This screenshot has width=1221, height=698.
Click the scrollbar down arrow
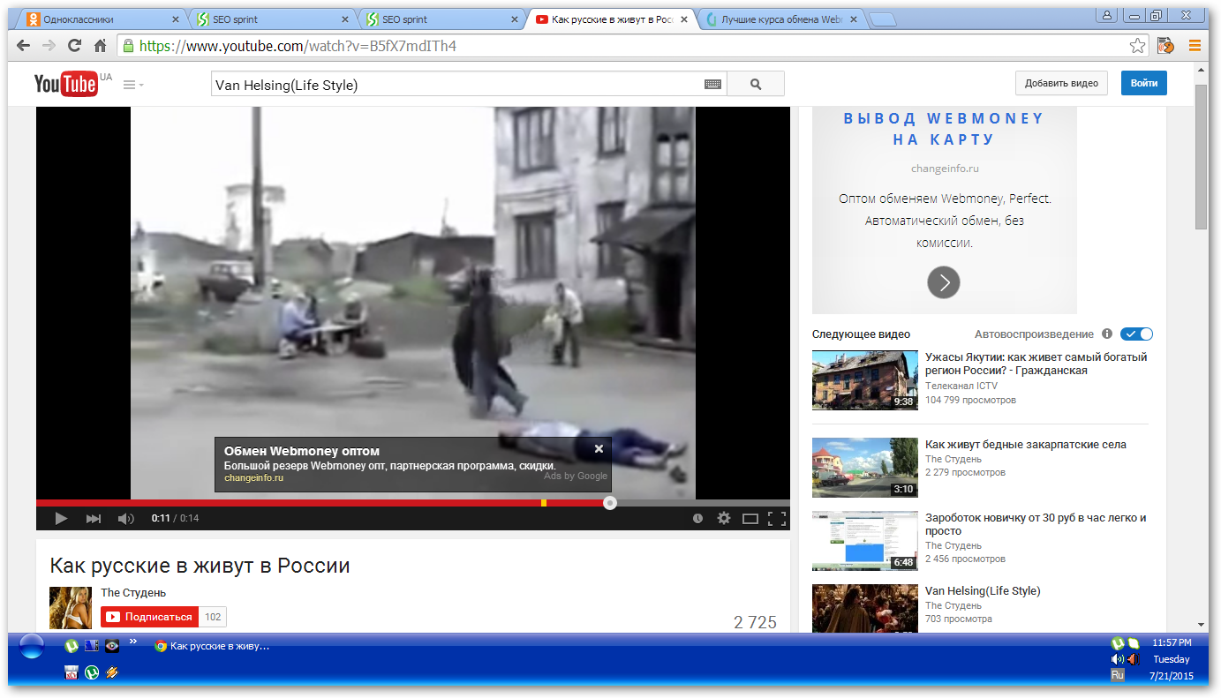[x=1202, y=624]
